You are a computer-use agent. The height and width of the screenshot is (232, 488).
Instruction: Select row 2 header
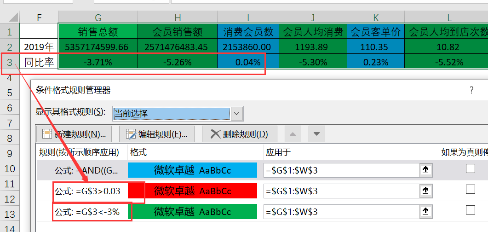pos(9,46)
